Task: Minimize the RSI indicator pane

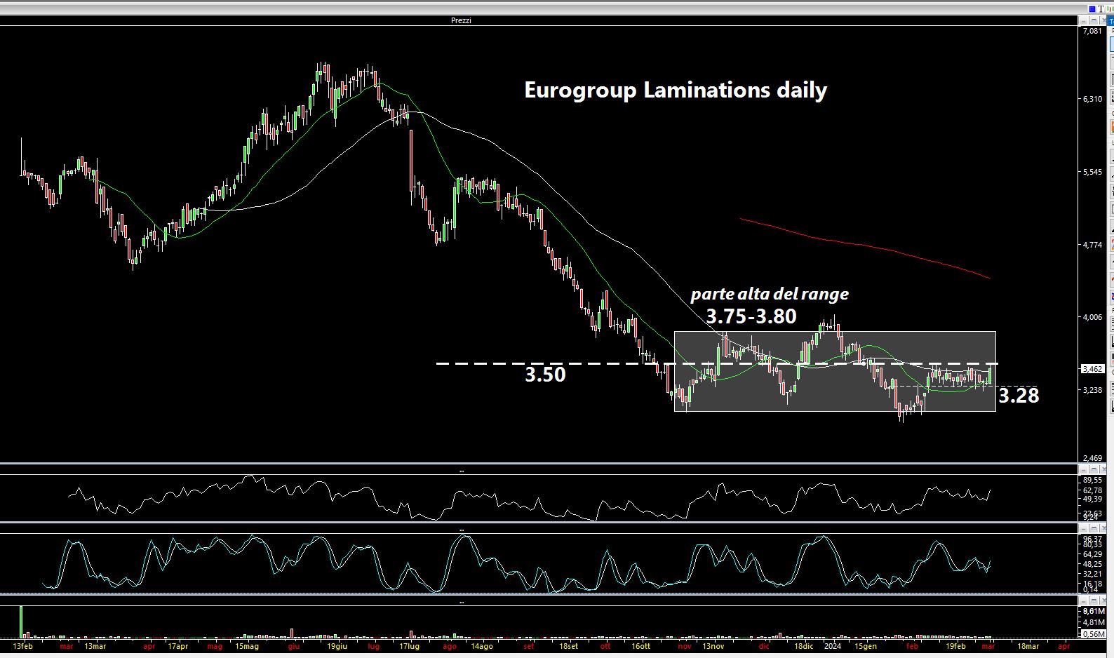Action: click(1084, 469)
